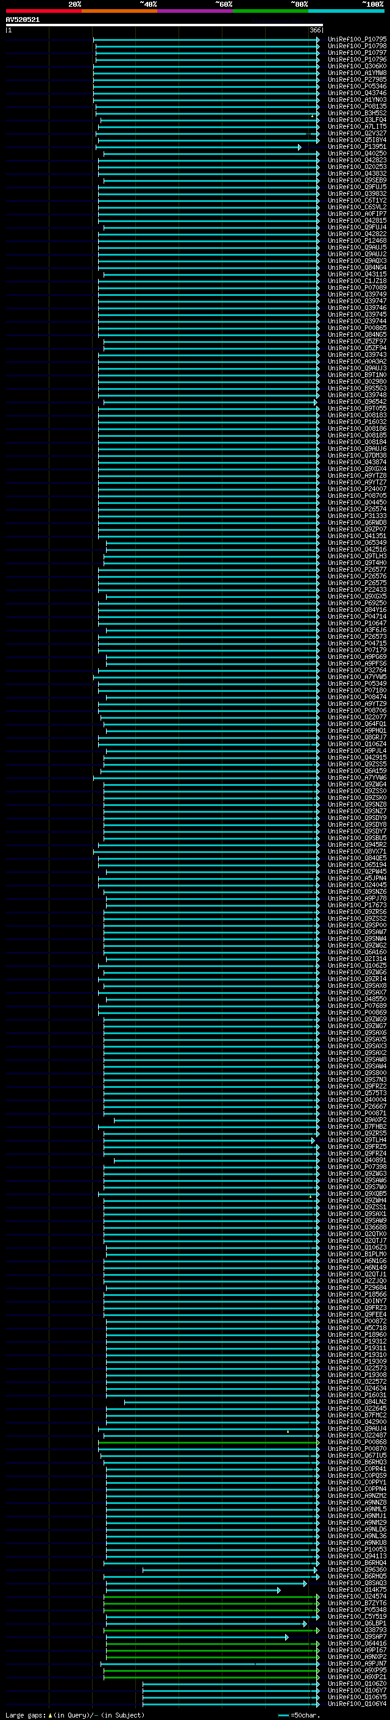Click the white query sequence ruler bar
Screen dimensions: 390x1720
[164, 24]
